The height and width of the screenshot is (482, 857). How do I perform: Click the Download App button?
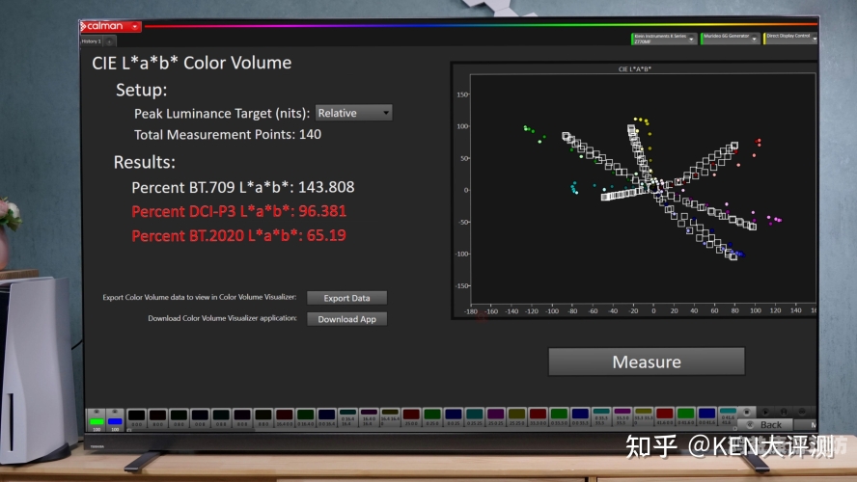[346, 319]
